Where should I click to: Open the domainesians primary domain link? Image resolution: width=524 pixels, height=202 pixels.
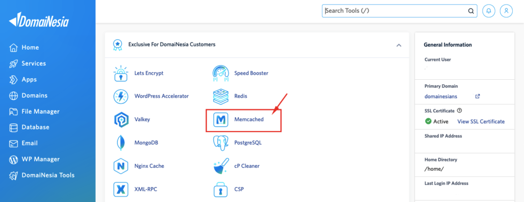441,97
